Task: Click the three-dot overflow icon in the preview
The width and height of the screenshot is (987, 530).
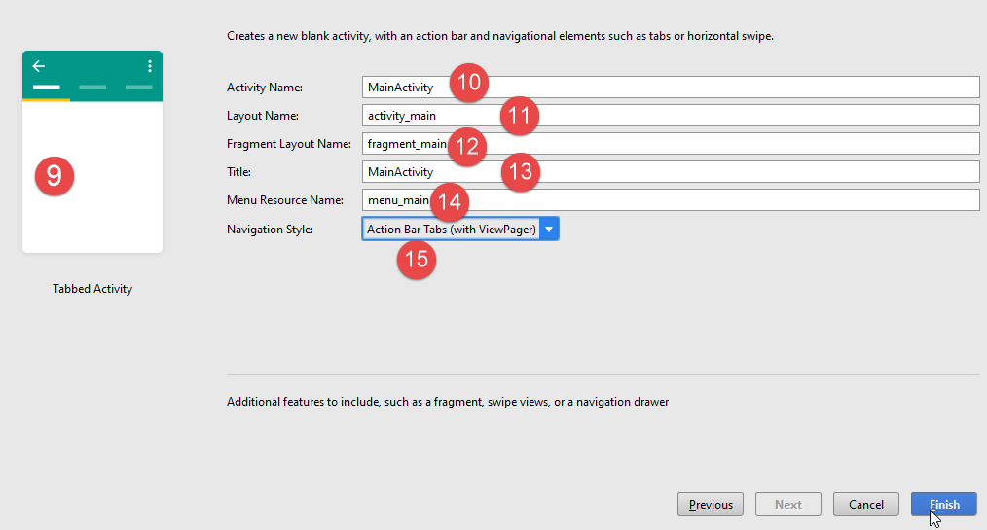Action: tap(149, 66)
